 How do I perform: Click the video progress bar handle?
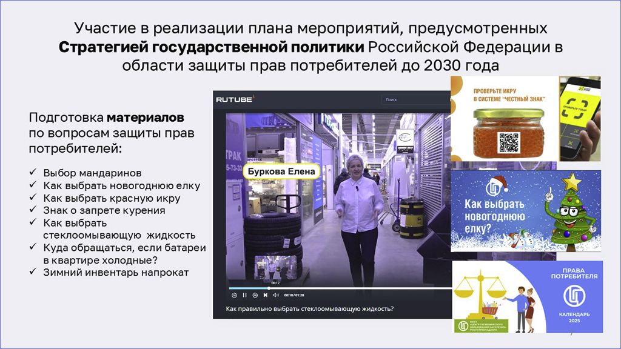(269, 288)
